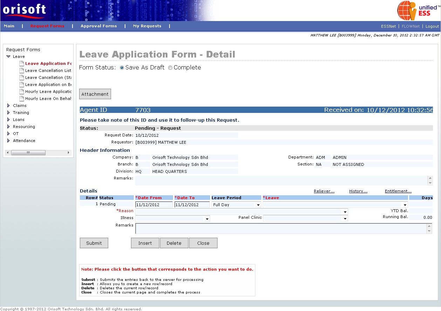Open Leave Application Form tree item
Image resolution: width=441 pixels, height=311 pixels.
click(48, 63)
